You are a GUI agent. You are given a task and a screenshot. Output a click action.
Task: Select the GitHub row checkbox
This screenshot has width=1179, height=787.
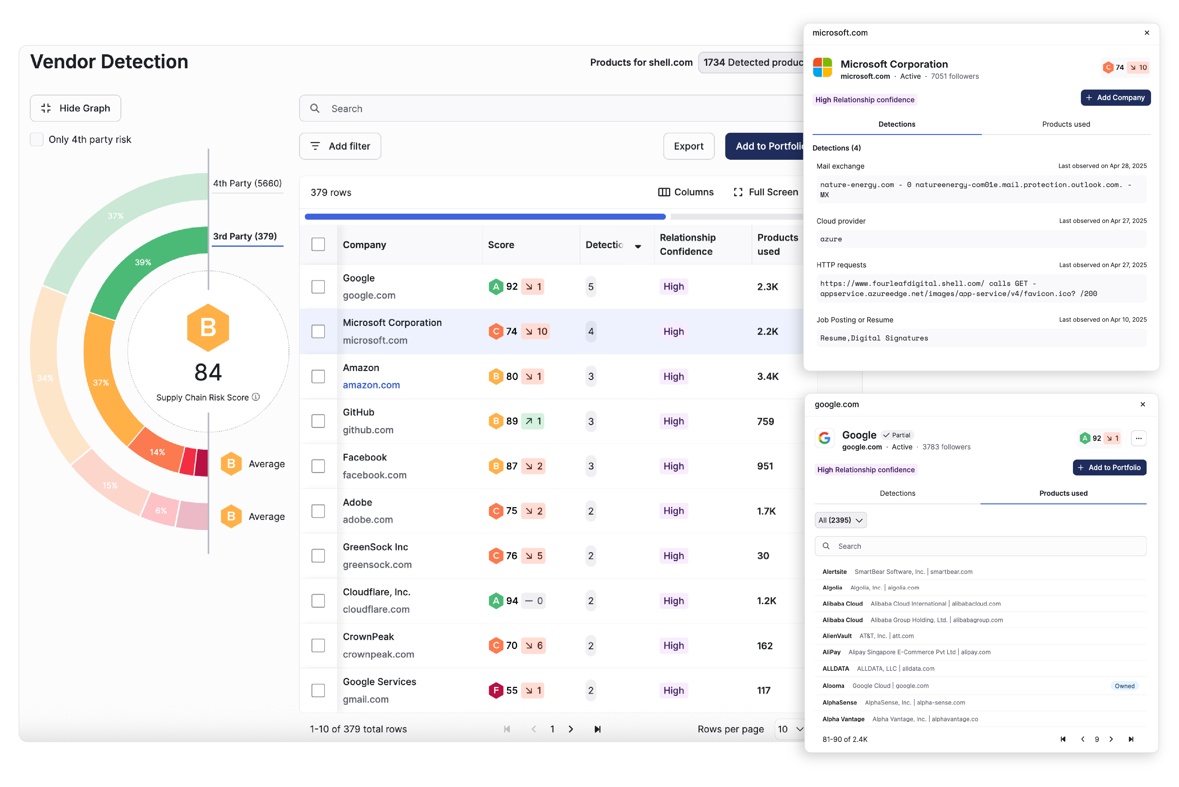click(x=318, y=421)
